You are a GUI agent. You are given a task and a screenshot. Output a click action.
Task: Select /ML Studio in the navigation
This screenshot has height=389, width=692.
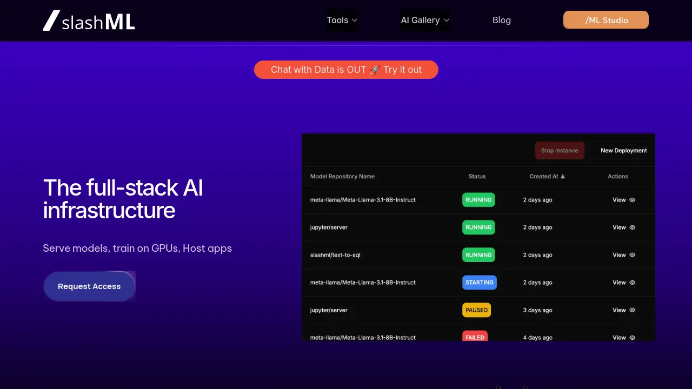[606, 20]
